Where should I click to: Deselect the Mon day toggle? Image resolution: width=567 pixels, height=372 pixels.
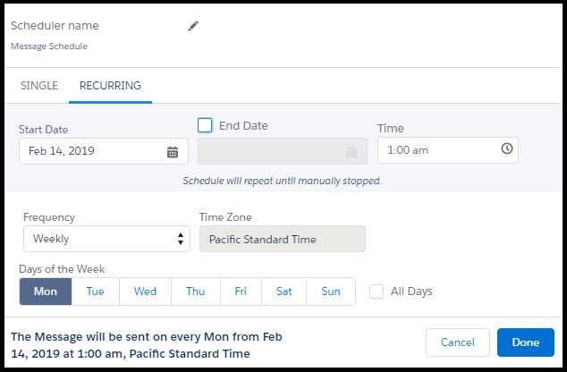(x=46, y=292)
